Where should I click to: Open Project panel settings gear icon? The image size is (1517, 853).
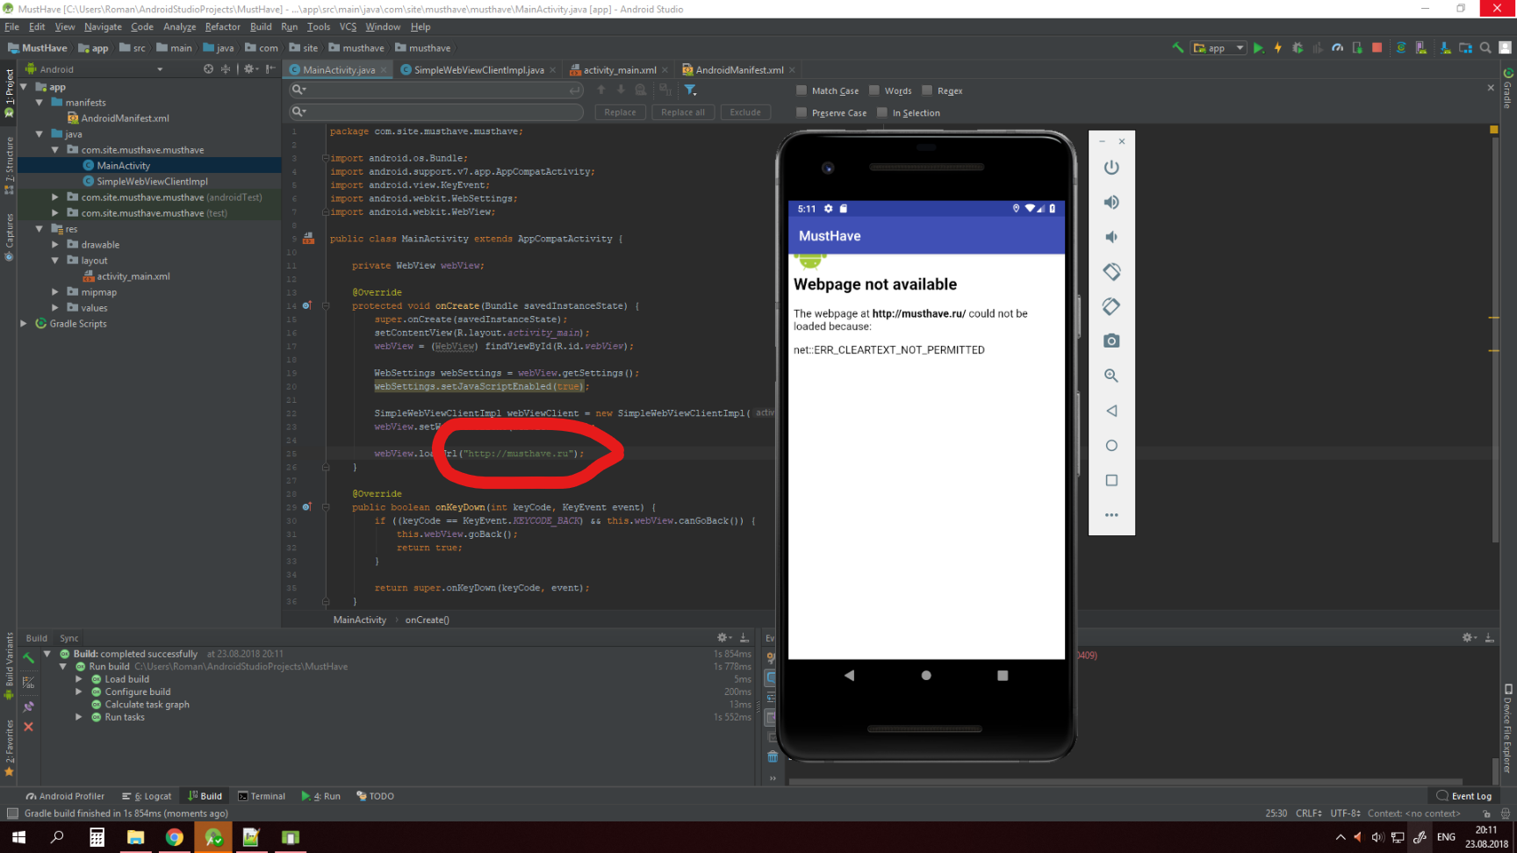coord(249,69)
